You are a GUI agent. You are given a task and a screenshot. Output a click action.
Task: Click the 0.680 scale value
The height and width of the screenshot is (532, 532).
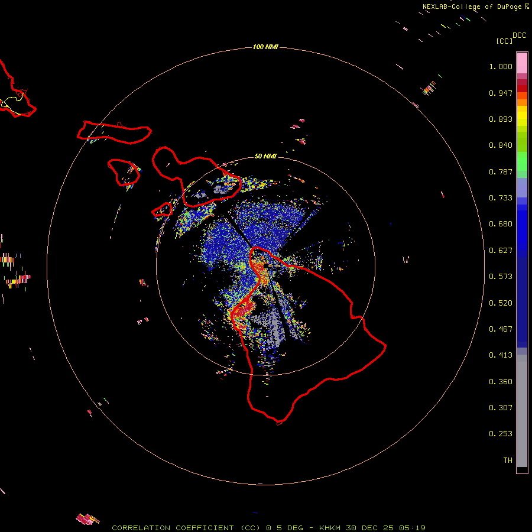click(x=501, y=224)
